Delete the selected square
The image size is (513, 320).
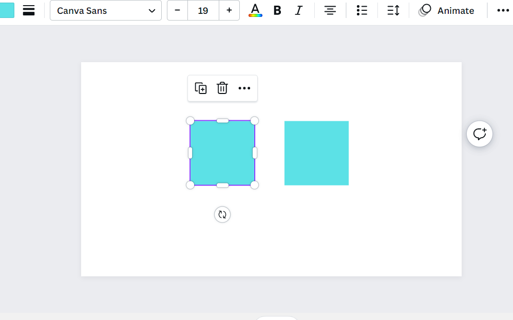click(x=222, y=88)
